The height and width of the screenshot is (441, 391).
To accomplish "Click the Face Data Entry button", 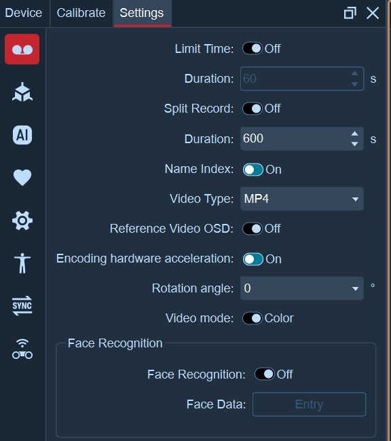I will (309, 404).
